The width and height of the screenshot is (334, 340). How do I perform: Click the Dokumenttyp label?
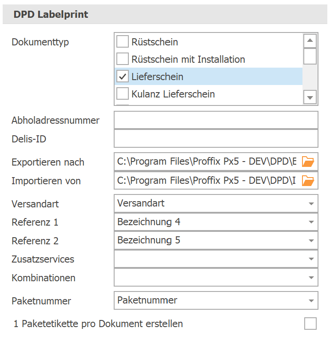click(40, 43)
